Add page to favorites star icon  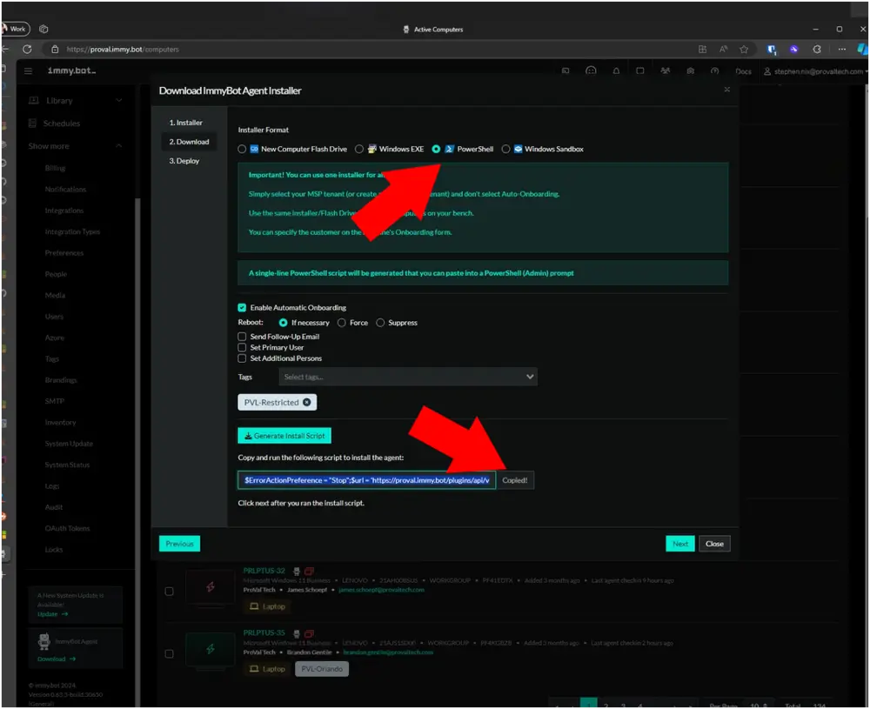[x=744, y=50]
